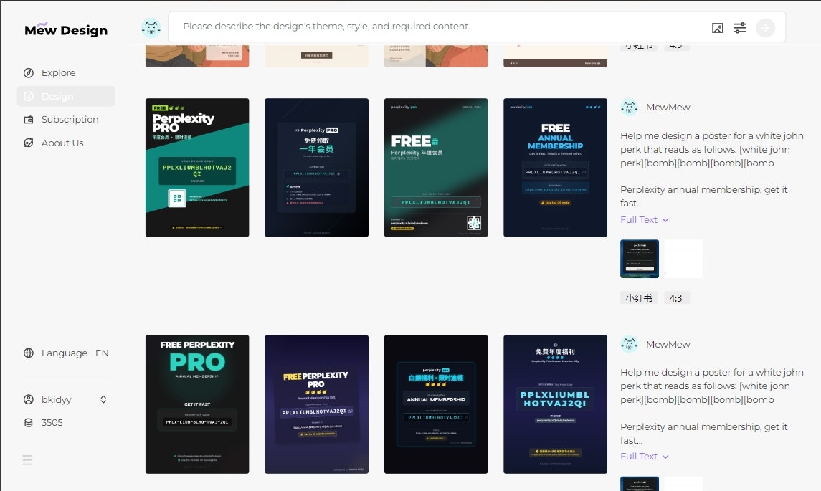Click the Subscription wallet icon
Screen dimensions: 821x491
coord(29,120)
